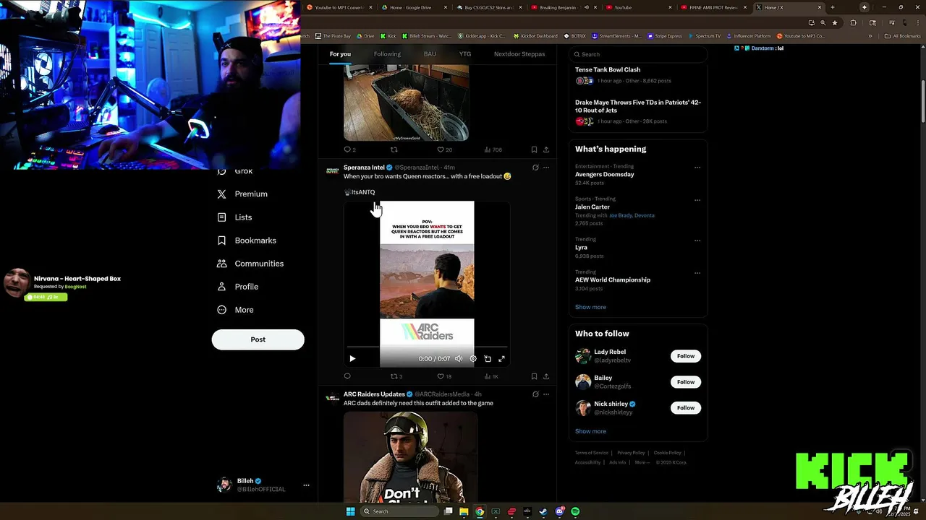Viewport: 926px width, 520px height.
Task: Play the ARC Raiders POV video
Action: click(x=352, y=358)
